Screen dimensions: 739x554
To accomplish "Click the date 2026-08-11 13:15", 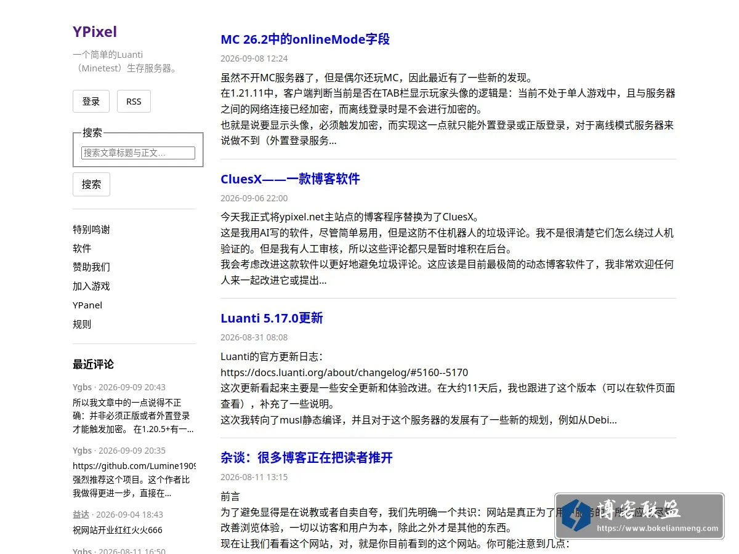I will [x=254, y=477].
